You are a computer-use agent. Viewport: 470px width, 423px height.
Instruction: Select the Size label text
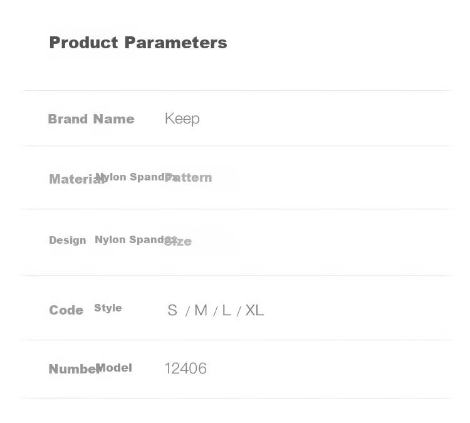[x=178, y=241]
